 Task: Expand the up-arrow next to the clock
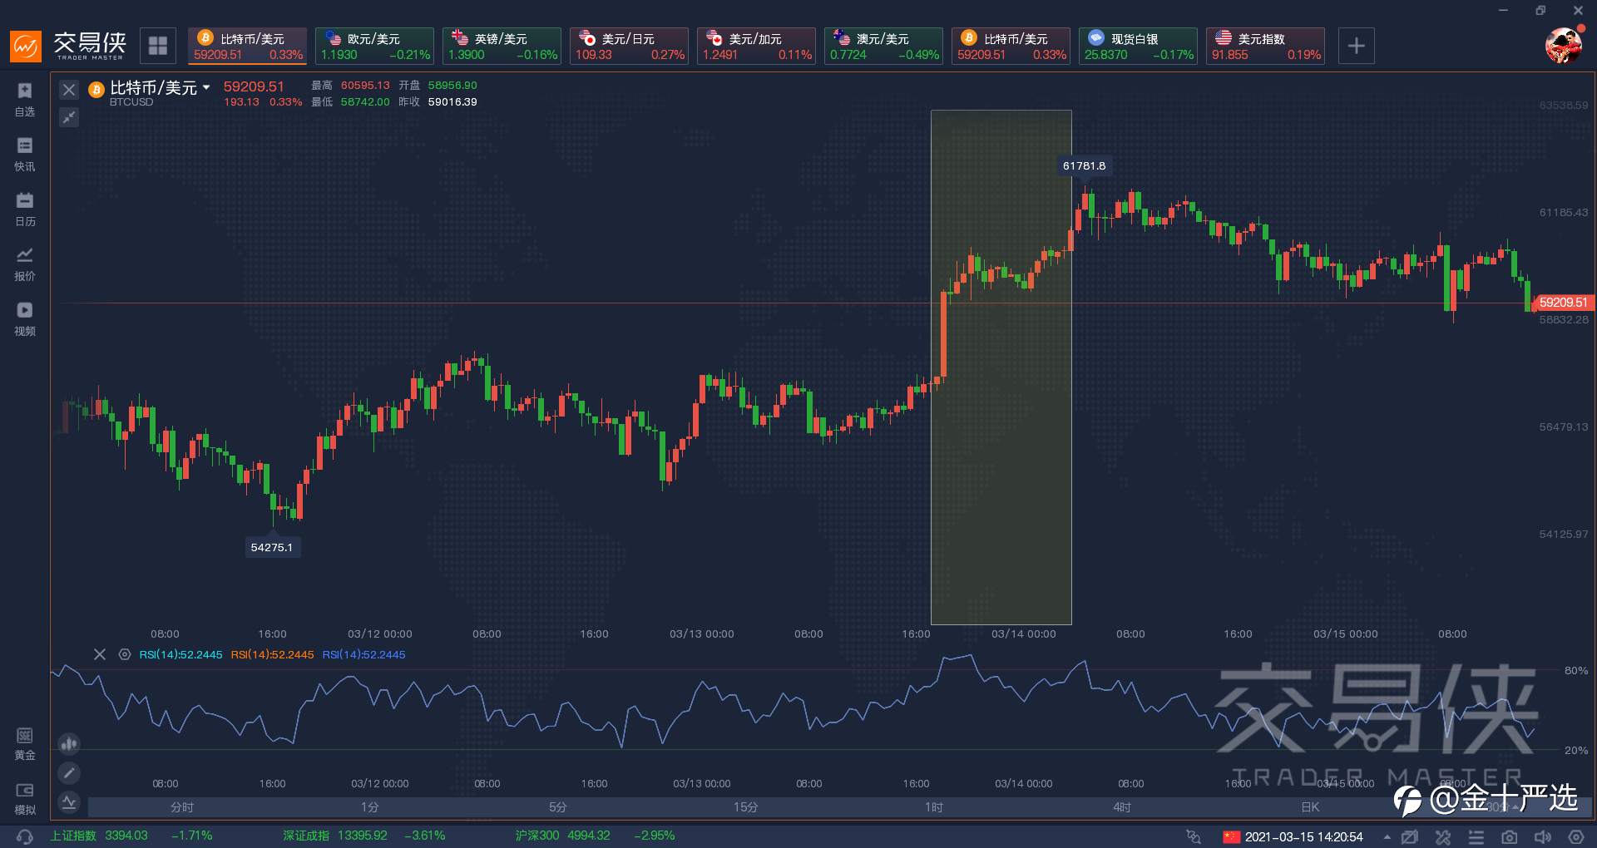1387,837
